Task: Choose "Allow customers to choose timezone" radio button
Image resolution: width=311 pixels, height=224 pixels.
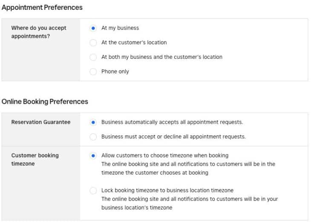Action: pos(93,156)
